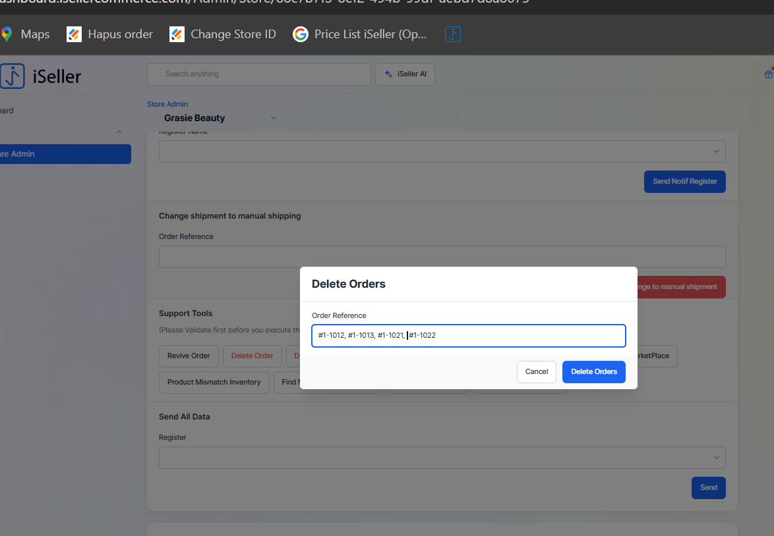Click the unlabeled iSeller bookmark icon
Image resolution: width=774 pixels, height=536 pixels.
453,34
